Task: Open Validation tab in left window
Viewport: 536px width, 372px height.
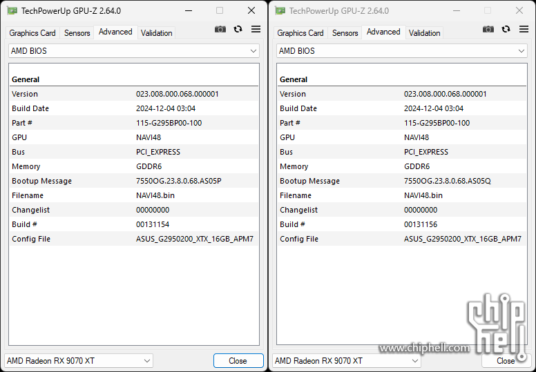Action: 157,33
